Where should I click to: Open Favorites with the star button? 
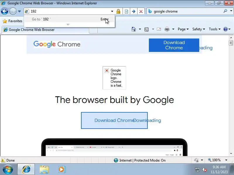pyautogui.click(x=13, y=21)
